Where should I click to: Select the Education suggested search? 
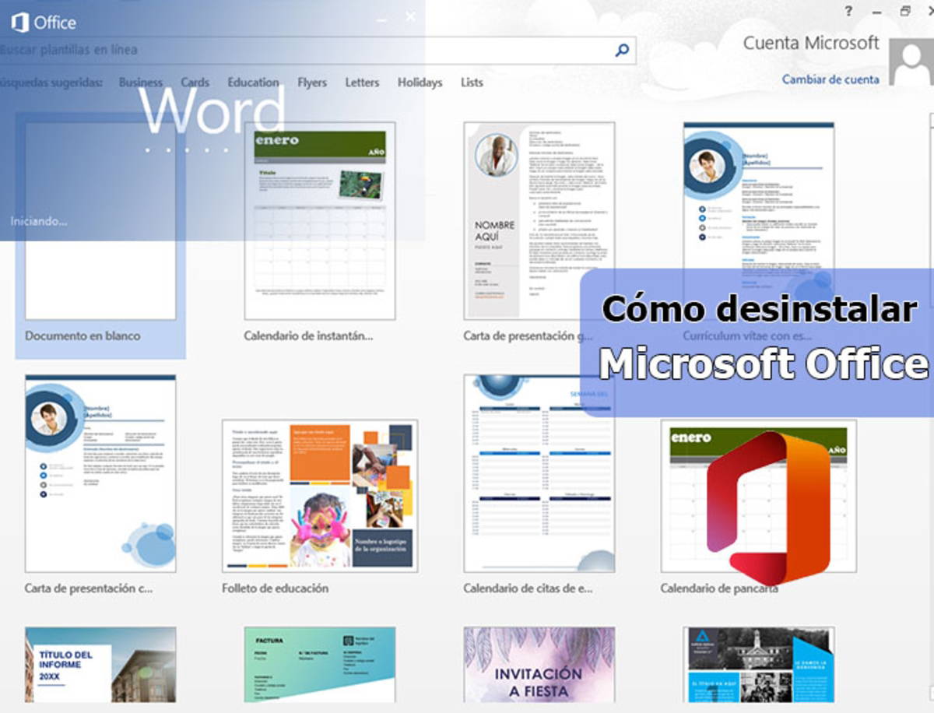253,82
